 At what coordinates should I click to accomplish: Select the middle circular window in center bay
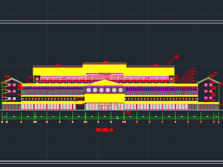pyautogui.click(x=101, y=90)
